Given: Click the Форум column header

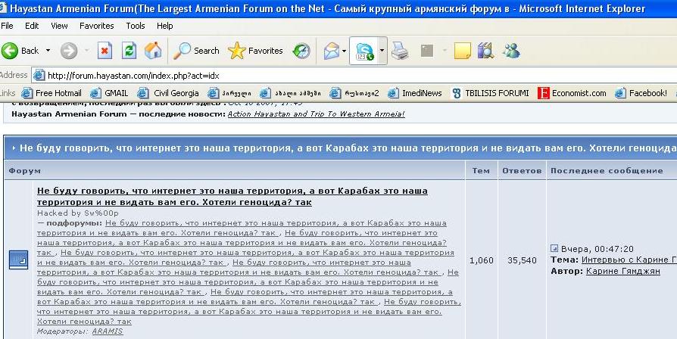Looking at the screenshot, I should 24,171.
